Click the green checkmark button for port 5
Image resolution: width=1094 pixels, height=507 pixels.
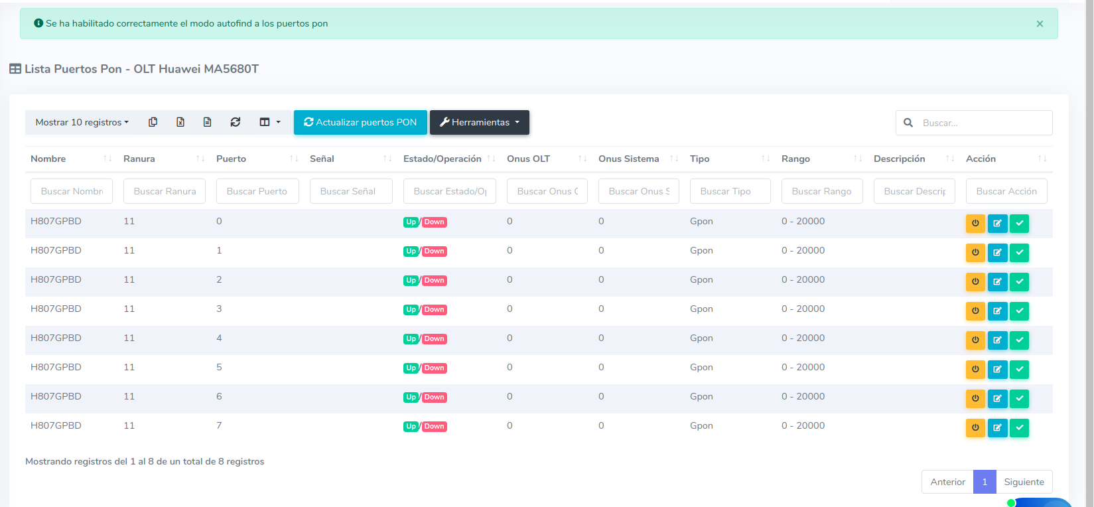pos(1019,370)
